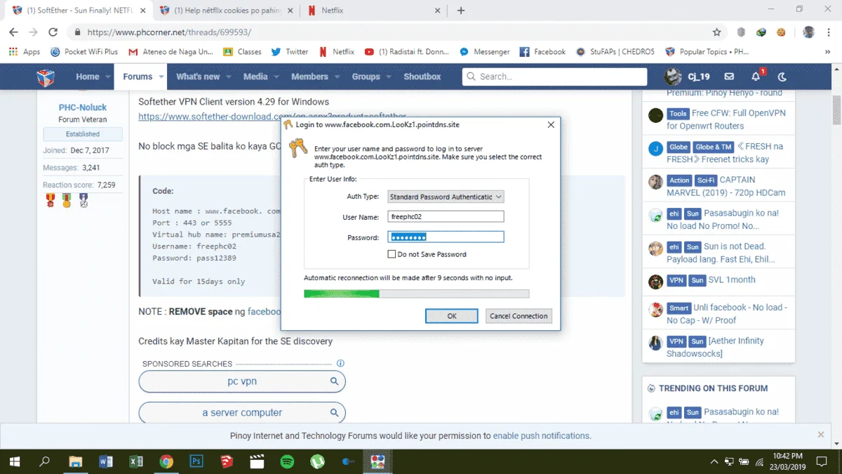The height and width of the screenshot is (474, 842).
Task: Show more bookmarks with the chevron
Action: coord(828,52)
